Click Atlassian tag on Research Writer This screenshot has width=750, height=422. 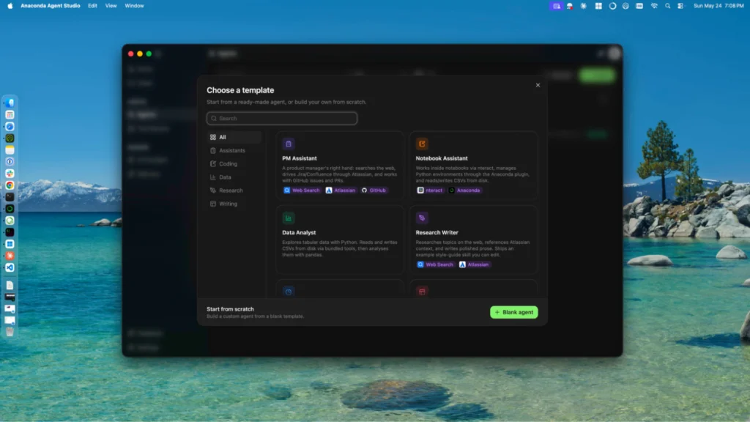474,264
